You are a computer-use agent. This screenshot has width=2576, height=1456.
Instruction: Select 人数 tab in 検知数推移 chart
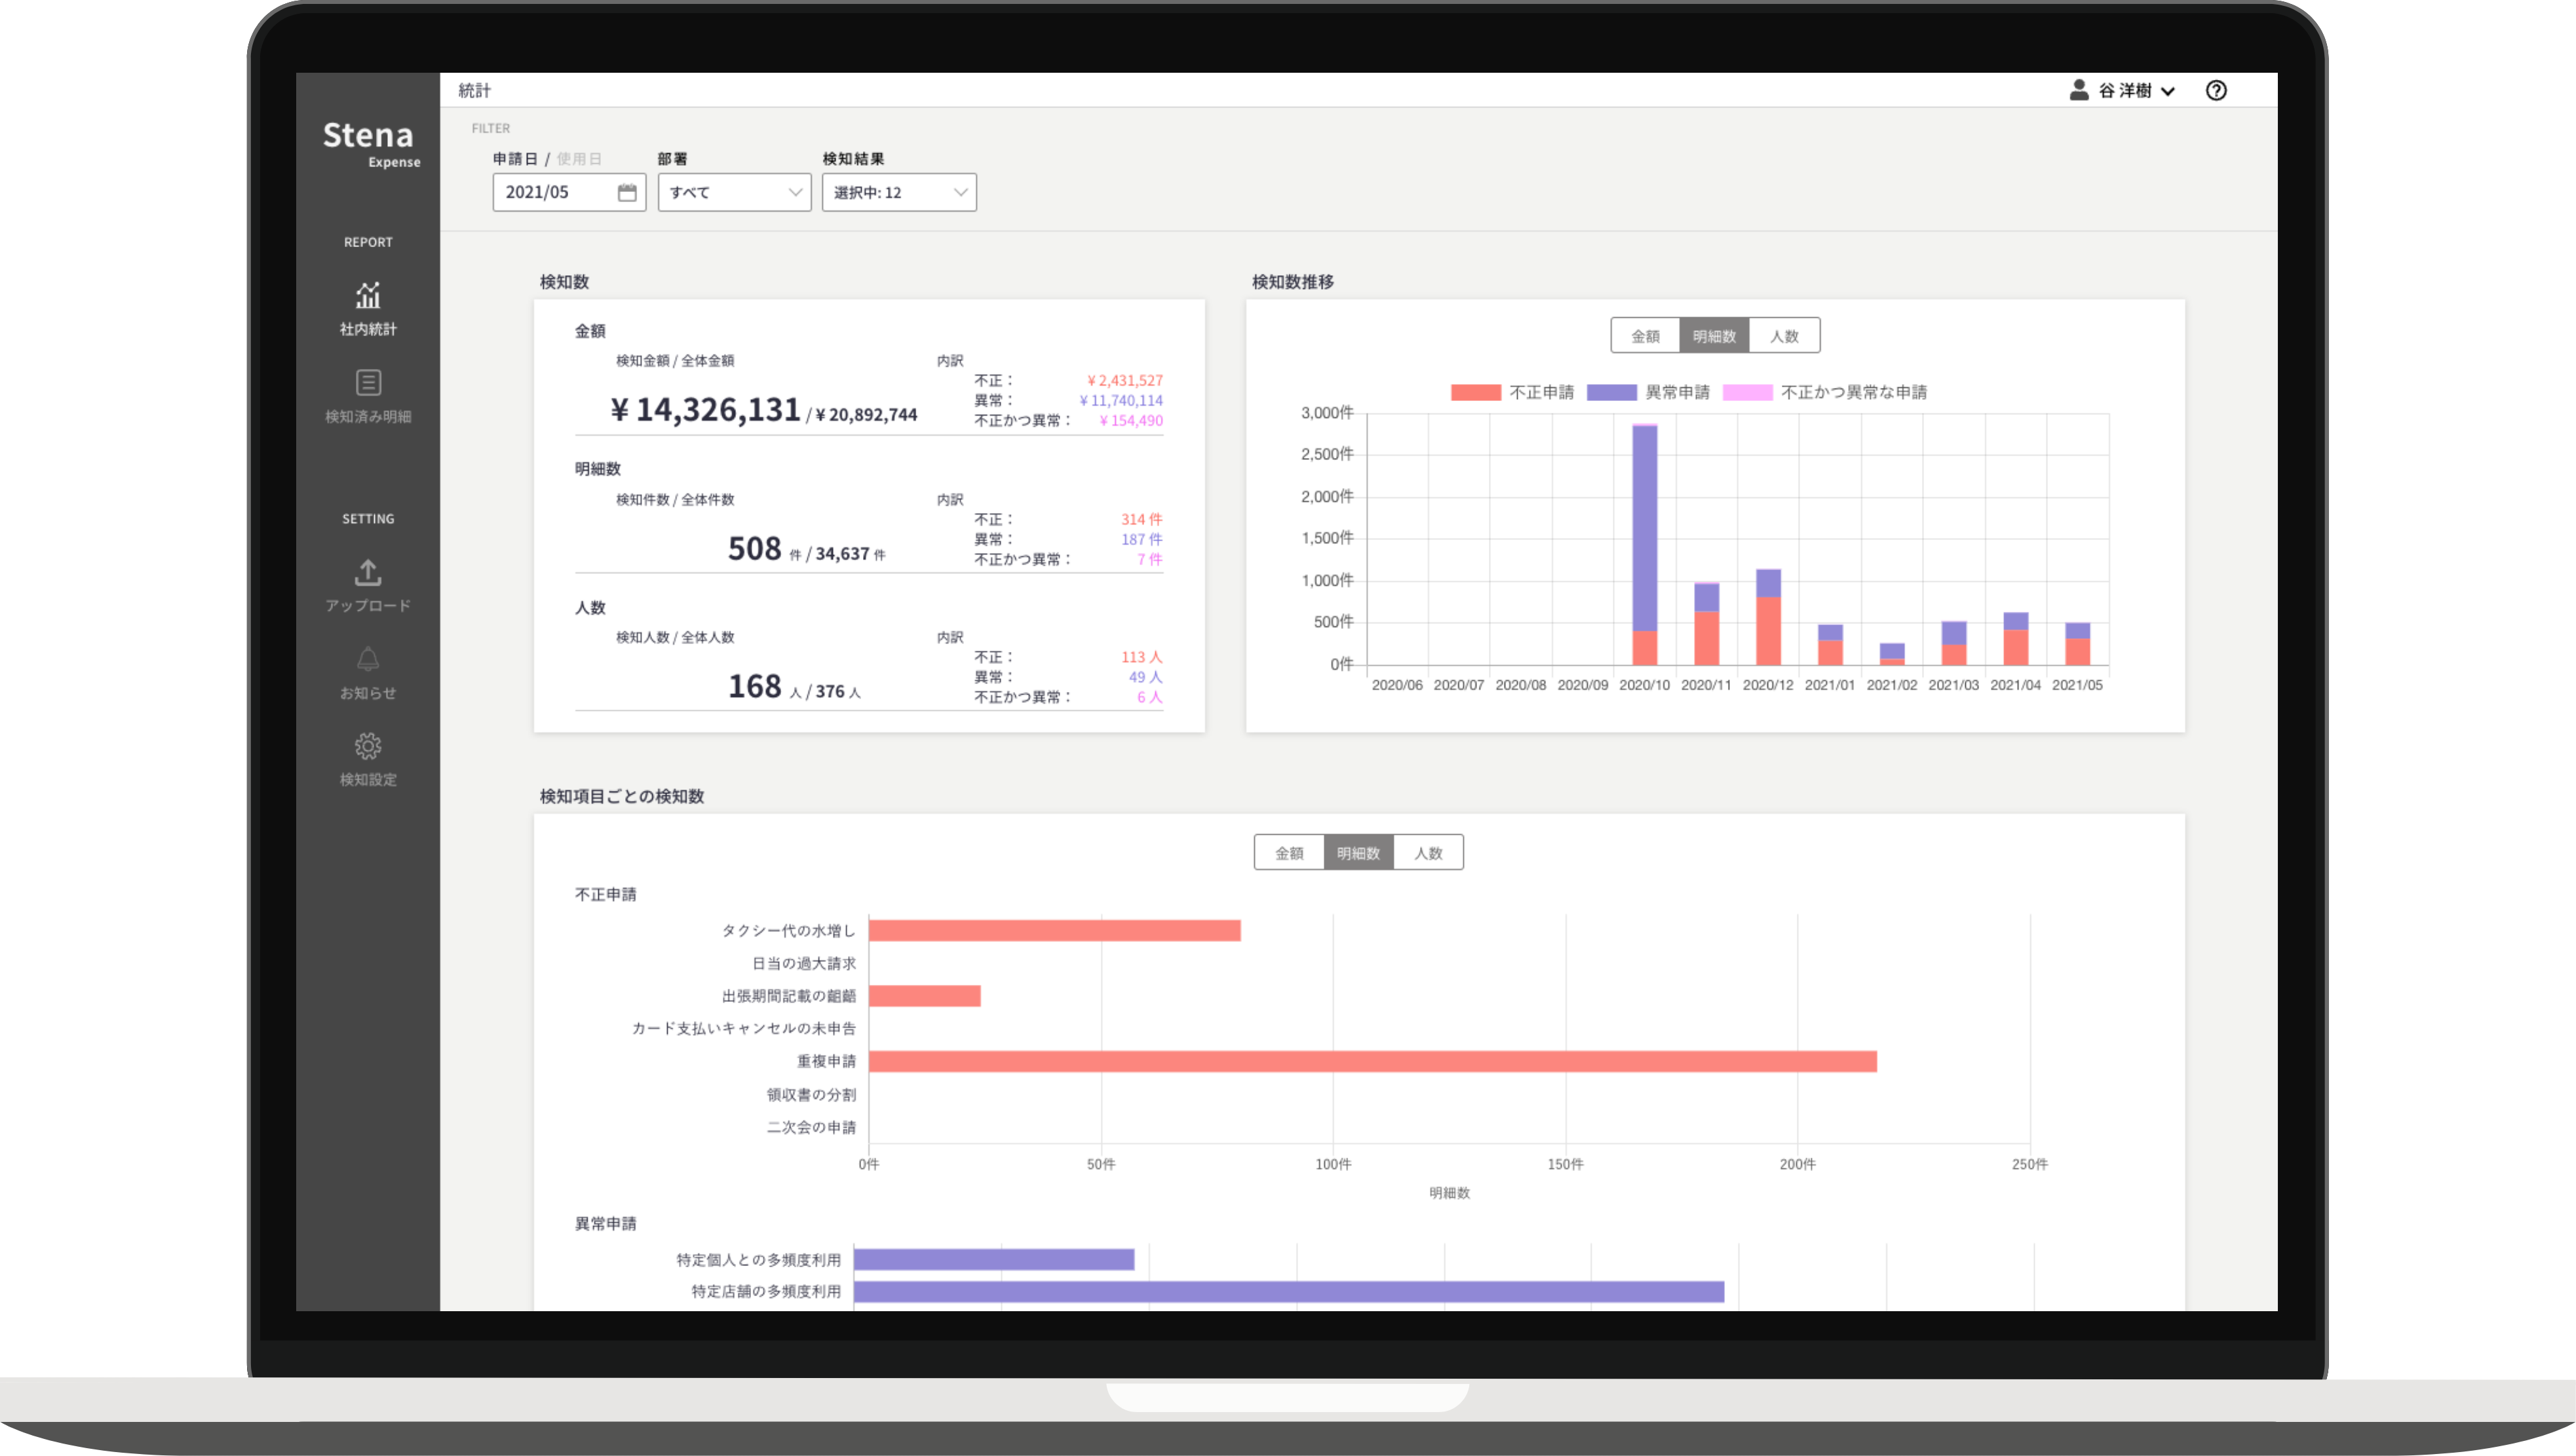point(1784,336)
